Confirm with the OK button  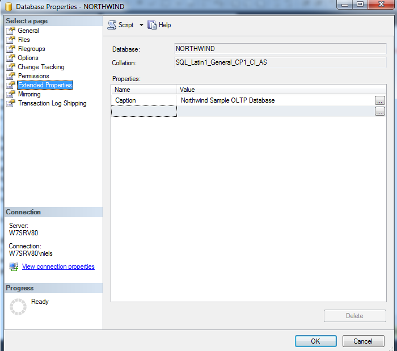315,341
